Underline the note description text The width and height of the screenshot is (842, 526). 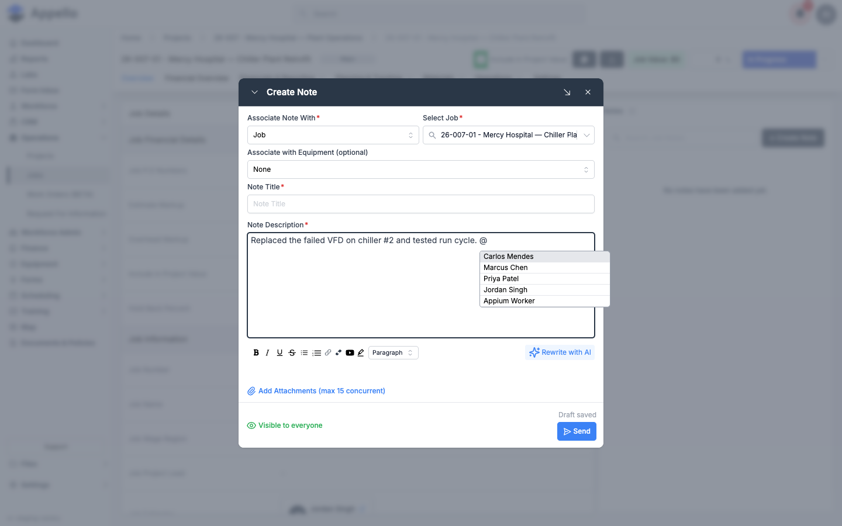(280, 353)
